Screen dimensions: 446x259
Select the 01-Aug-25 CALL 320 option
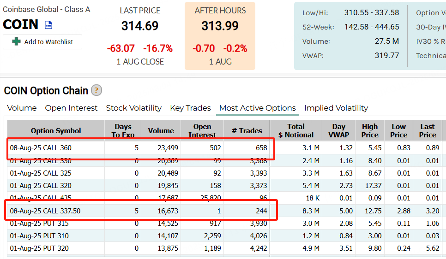click(x=41, y=186)
